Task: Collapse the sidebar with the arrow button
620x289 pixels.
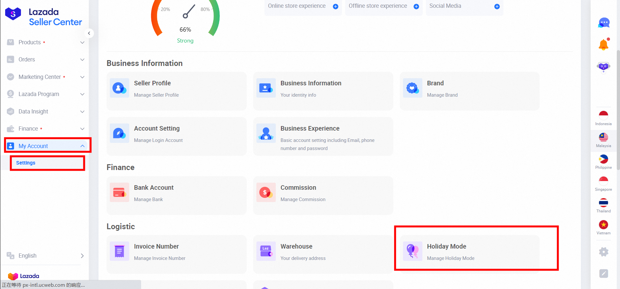Action: 89,33
